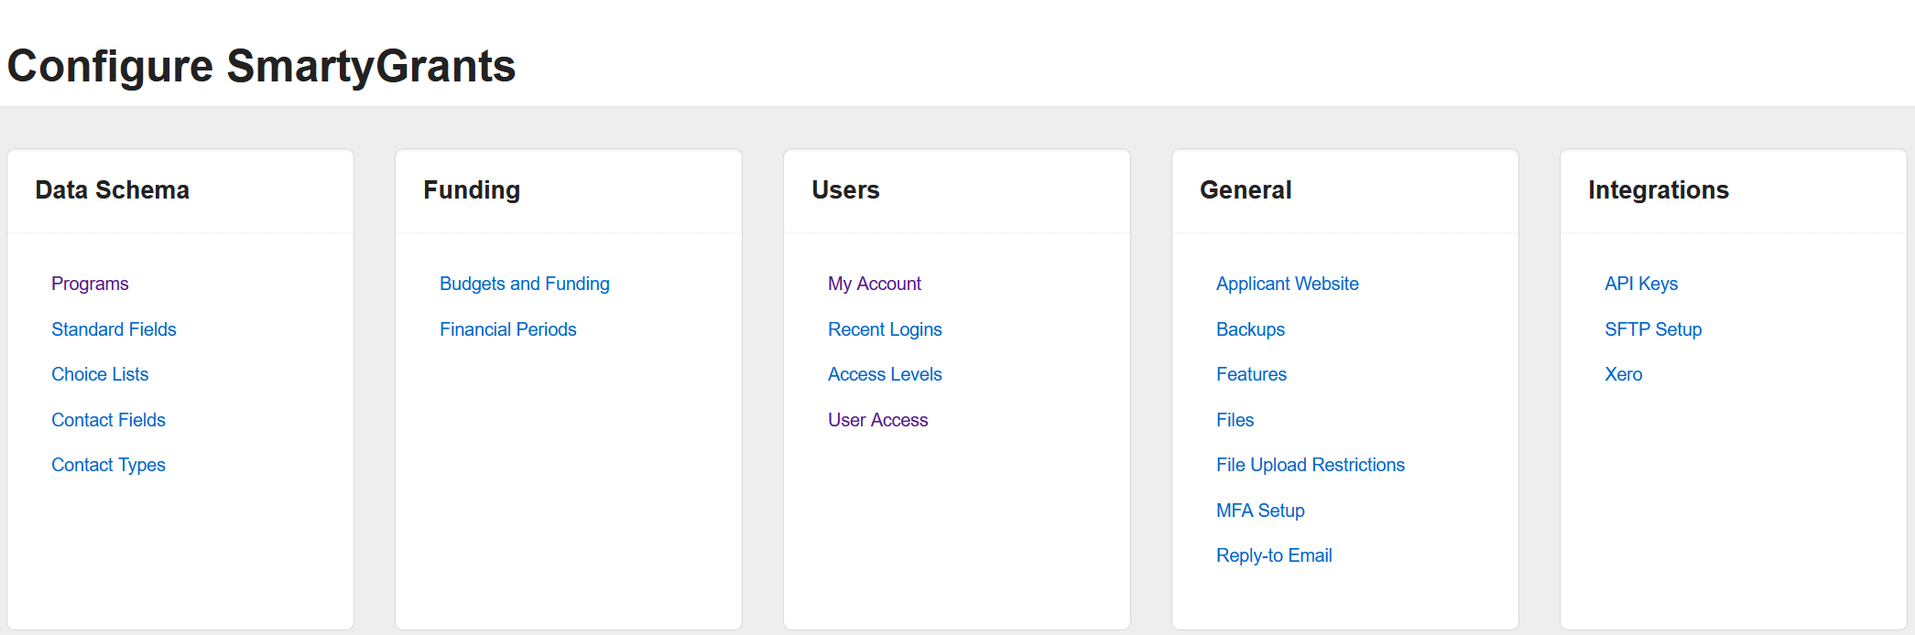Viewport: 1915px width, 635px height.
Task: Click Budgets and Funding link
Action: tap(524, 284)
